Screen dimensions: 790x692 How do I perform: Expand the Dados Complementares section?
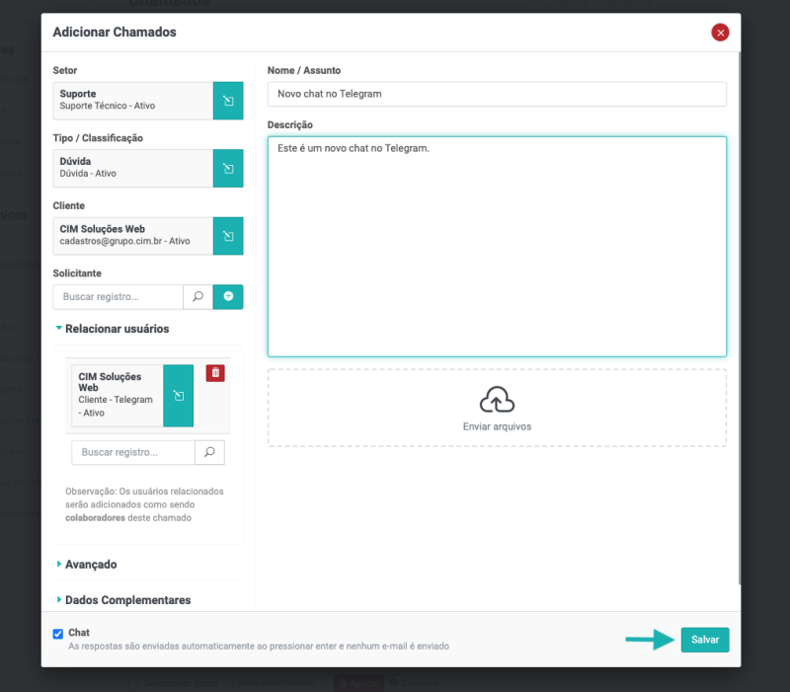(126, 600)
